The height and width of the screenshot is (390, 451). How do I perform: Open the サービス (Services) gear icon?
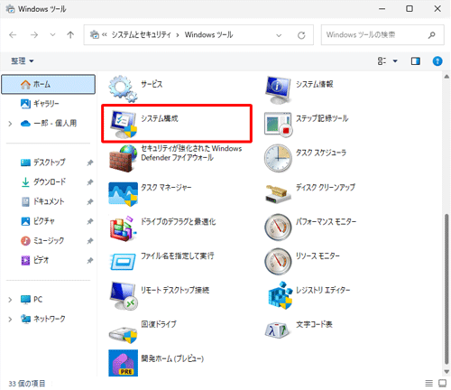(123, 88)
